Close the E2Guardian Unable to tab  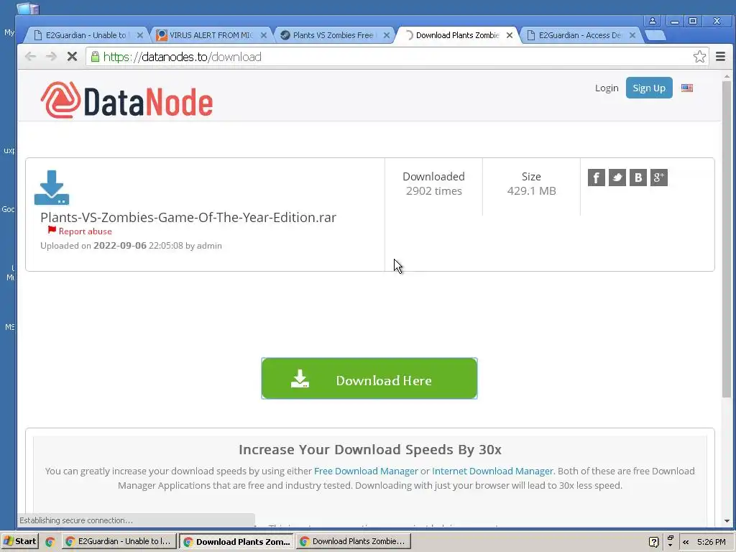139,35
